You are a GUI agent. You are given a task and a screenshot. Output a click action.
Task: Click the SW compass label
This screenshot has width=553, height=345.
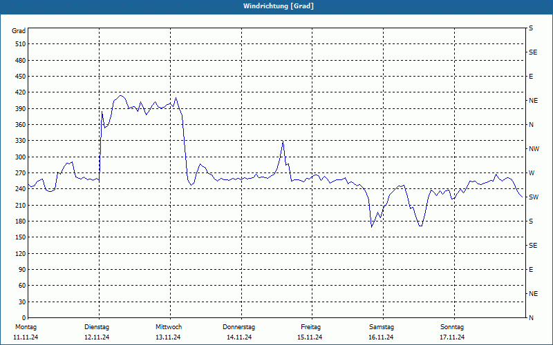(534, 197)
